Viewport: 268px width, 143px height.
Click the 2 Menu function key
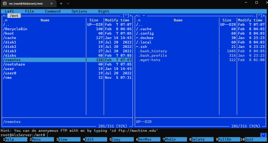click(x=42, y=140)
